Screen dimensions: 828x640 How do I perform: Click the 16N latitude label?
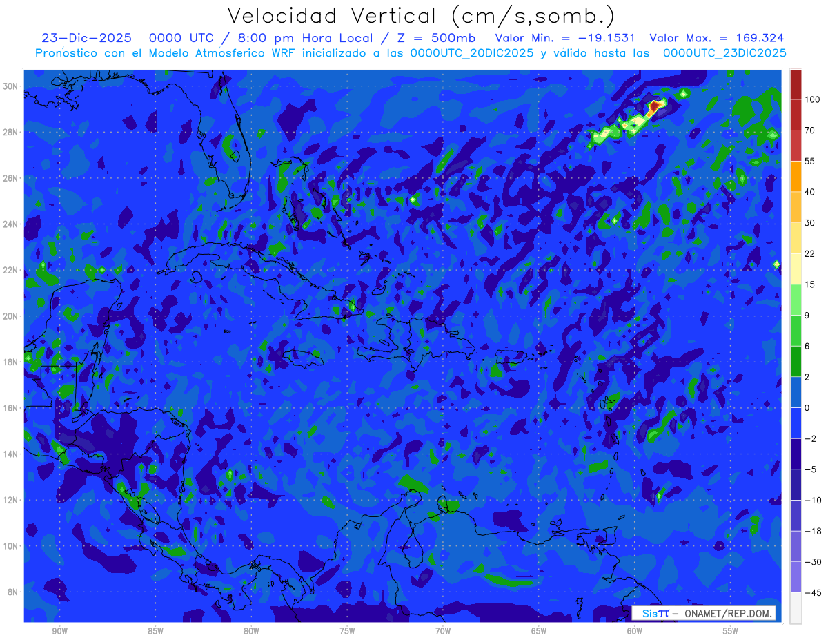12,408
